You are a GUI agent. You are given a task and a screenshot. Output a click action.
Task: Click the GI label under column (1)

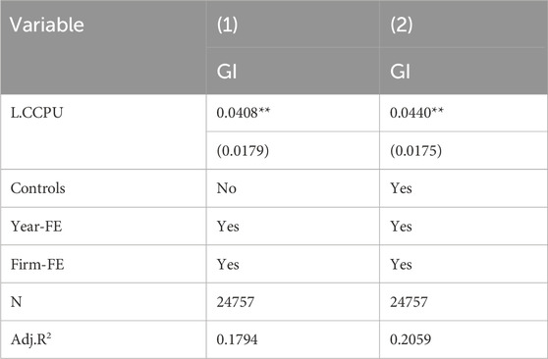click(227, 72)
